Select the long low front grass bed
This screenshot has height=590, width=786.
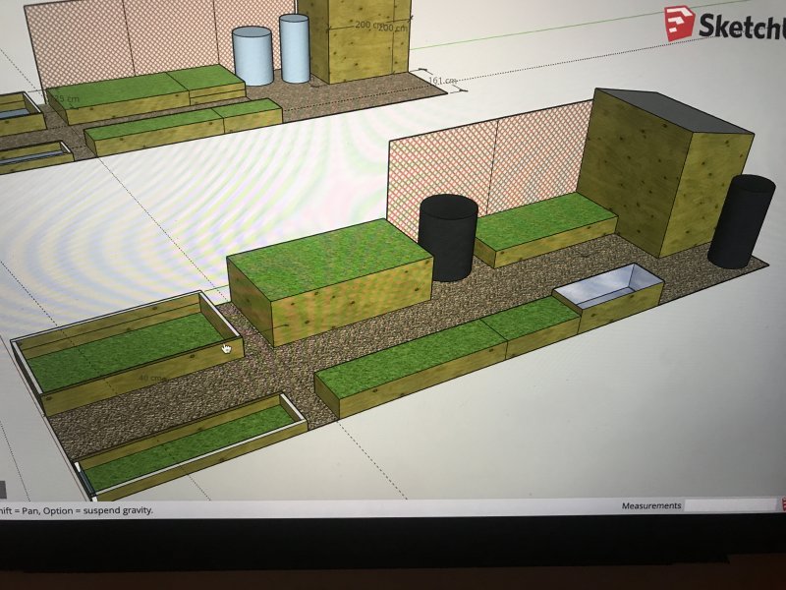(x=442, y=359)
